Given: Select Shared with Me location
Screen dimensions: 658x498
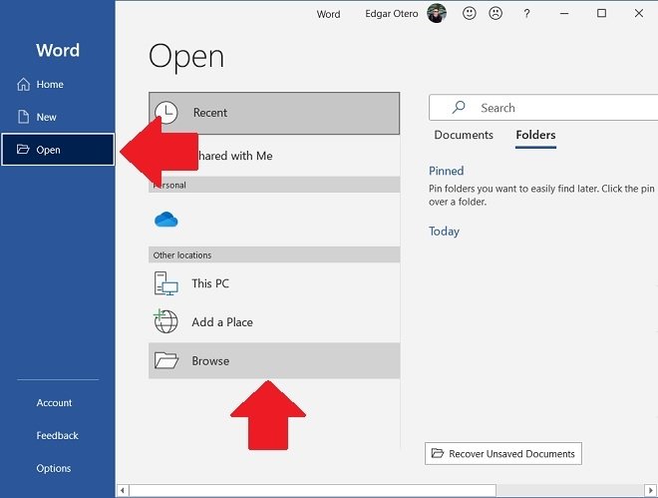Looking at the screenshot, I should point(274,156).
